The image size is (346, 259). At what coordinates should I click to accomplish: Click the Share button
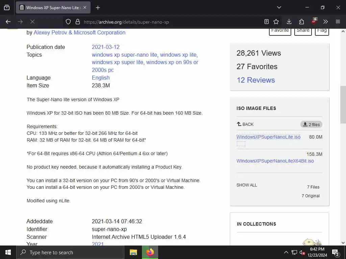303,31
